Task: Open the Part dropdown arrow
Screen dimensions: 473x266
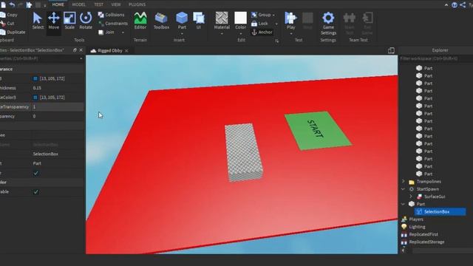Action: point(182,33)
